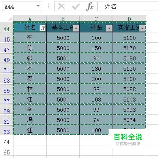
Task: Click the cell containing 林
Action: click(x=30, y=89)
